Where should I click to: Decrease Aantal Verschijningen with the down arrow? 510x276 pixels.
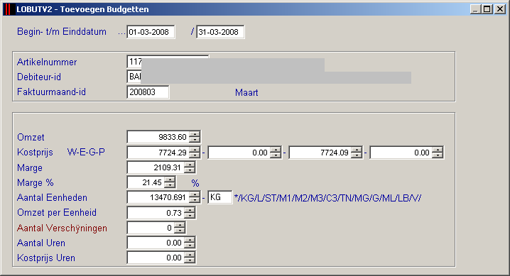point(180,231)
